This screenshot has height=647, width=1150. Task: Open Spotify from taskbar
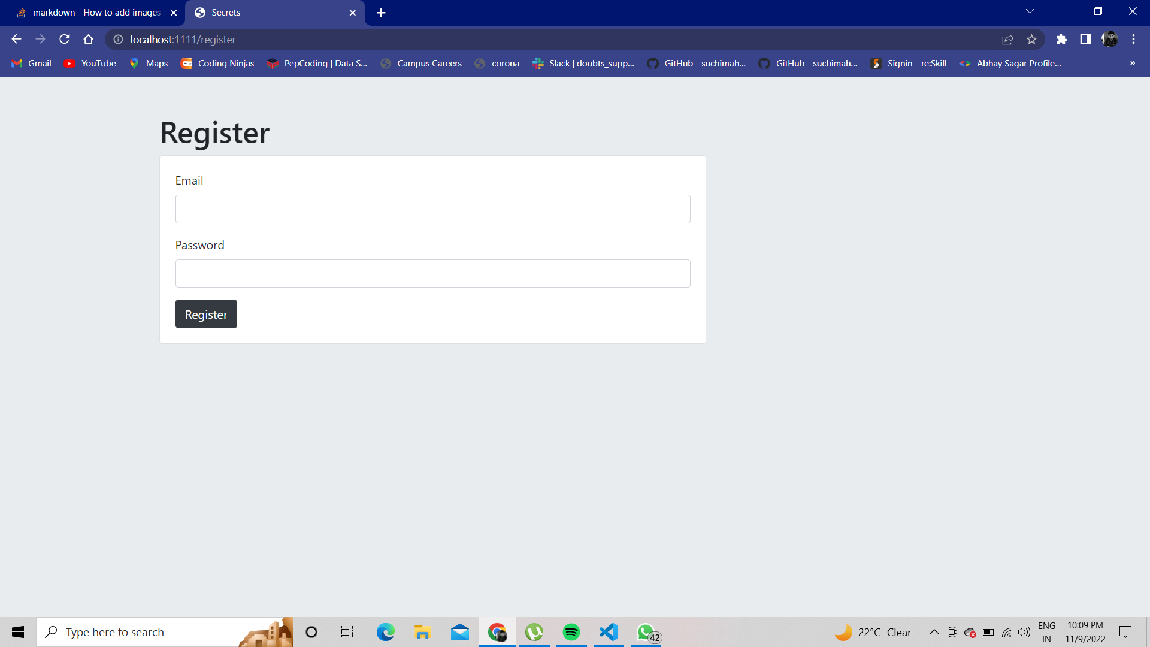[x=571, y=632]
